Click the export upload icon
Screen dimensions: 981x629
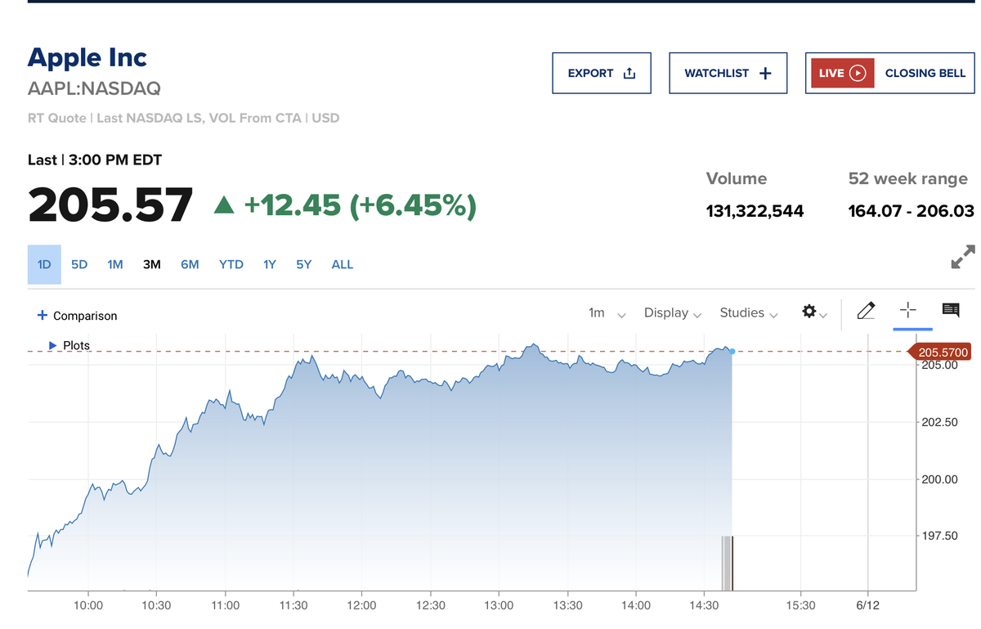(629, 74)
